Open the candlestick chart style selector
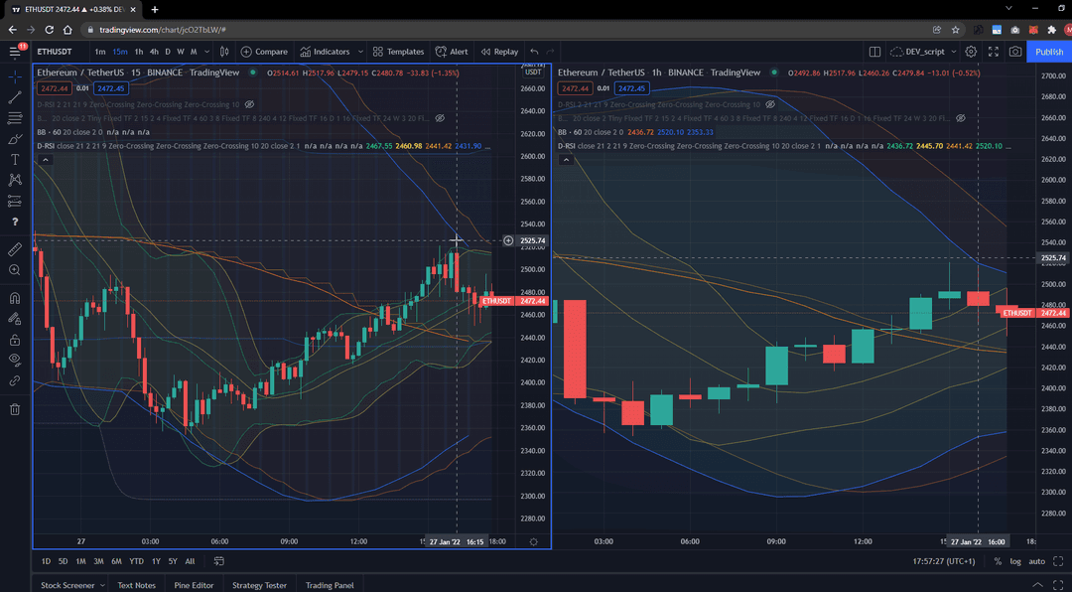1072x592 pixels. click(x=223, y=52)
